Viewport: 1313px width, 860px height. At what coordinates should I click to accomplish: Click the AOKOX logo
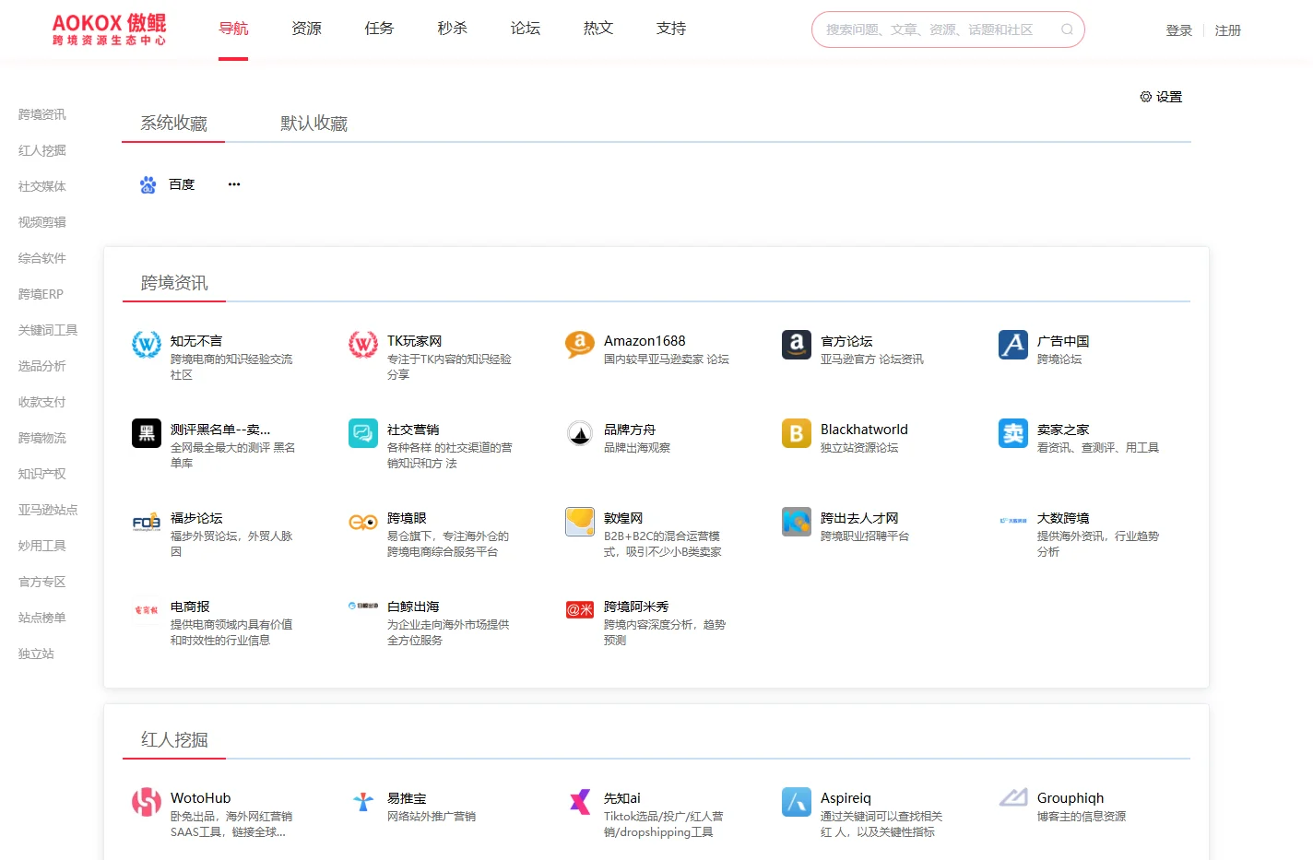pos(110,29)
